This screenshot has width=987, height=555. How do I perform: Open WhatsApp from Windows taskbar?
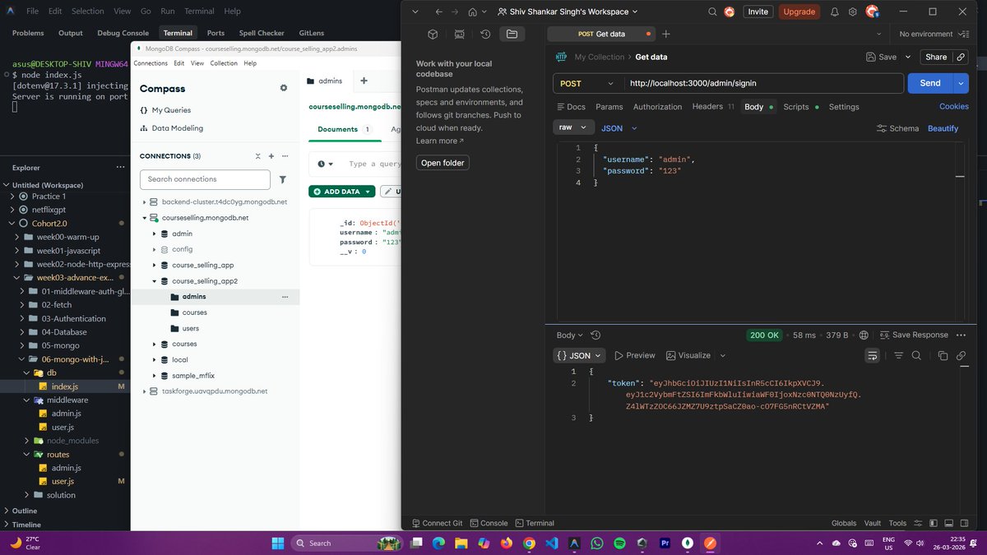click(x=596, y=543)
